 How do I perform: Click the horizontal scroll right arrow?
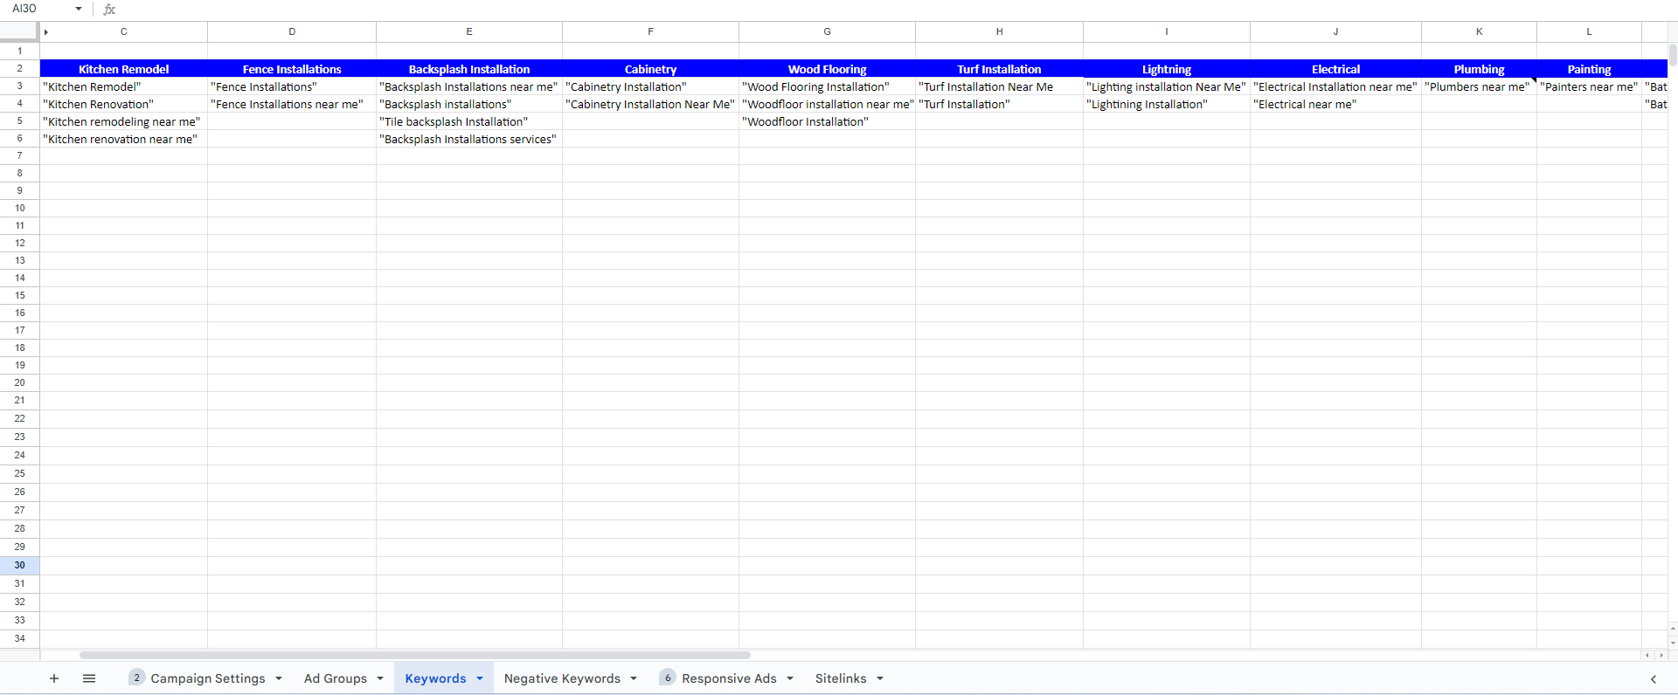point(1661,655)
